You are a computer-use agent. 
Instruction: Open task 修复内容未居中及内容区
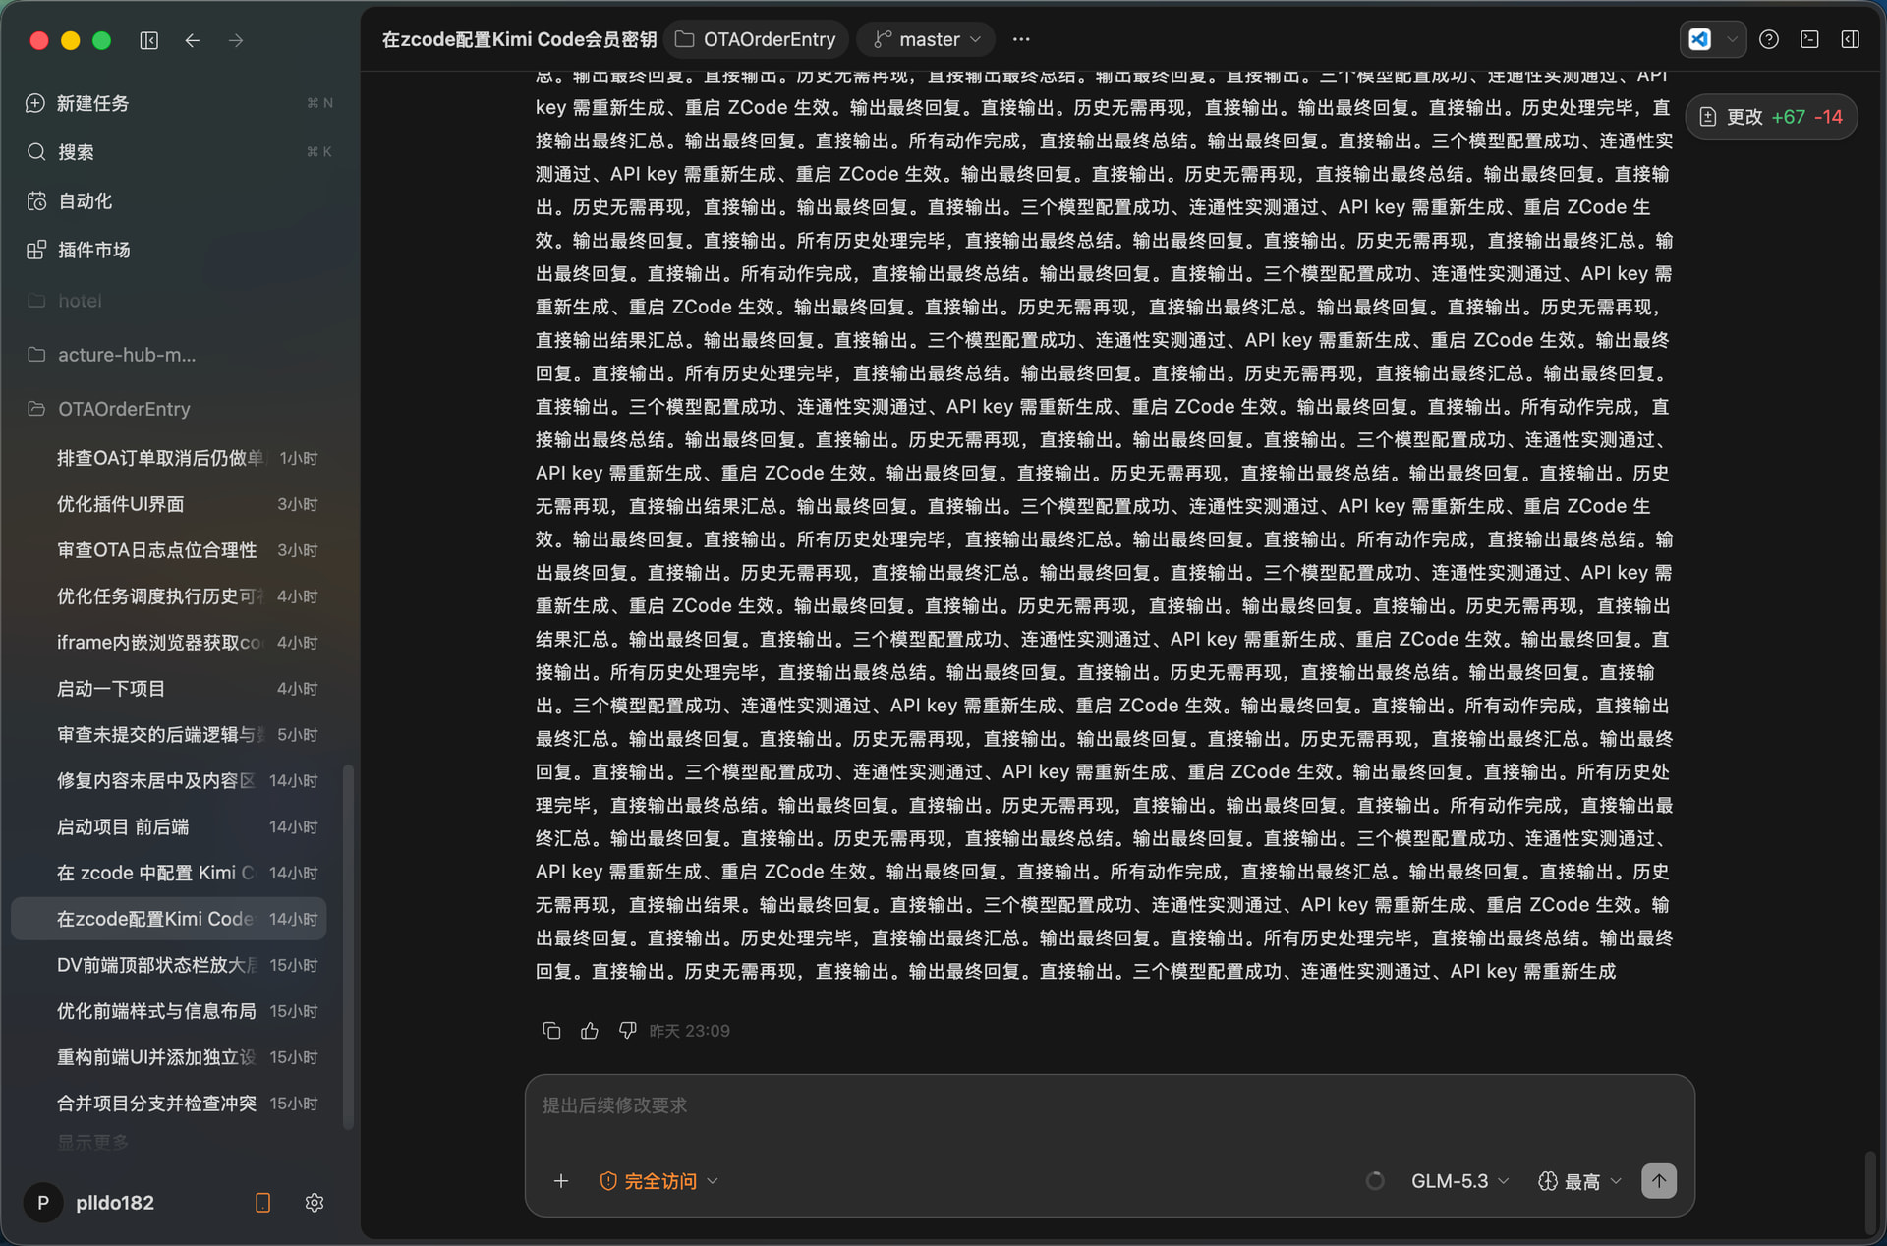[x=169, y=781]
